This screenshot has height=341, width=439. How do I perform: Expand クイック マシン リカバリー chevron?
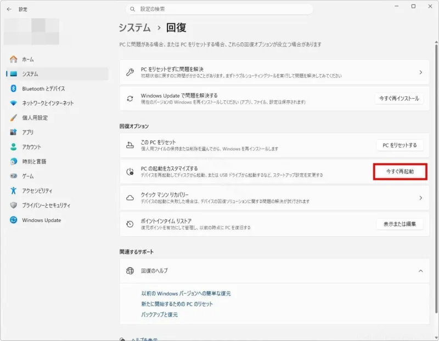(x=420, y=198)
